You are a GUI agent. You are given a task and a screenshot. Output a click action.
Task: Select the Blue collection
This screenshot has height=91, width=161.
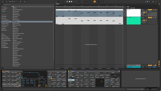4,11
